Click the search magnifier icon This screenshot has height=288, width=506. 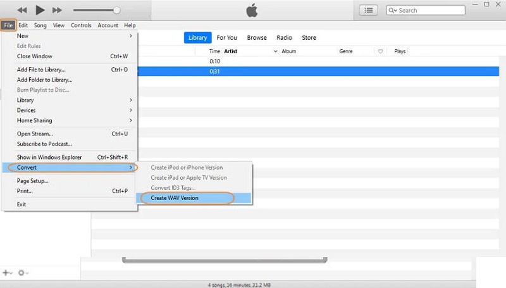click(x=392, y=10)
